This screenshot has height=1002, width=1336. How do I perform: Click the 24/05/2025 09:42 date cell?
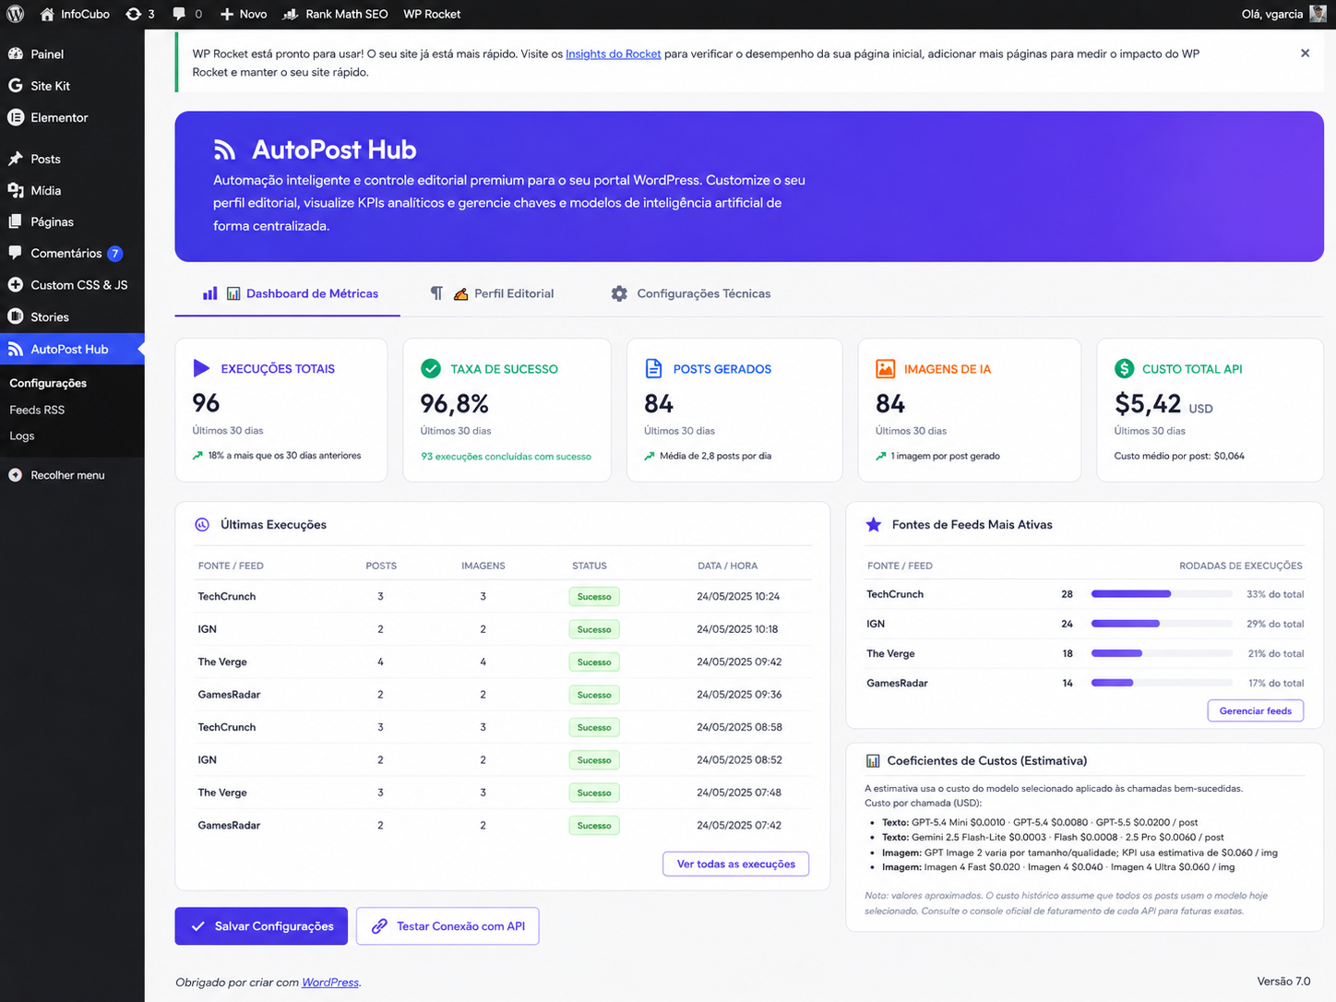pyautogui.click(x=739, y=662)
